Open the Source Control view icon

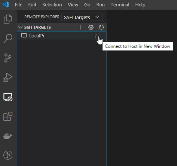tap(8, 58)
